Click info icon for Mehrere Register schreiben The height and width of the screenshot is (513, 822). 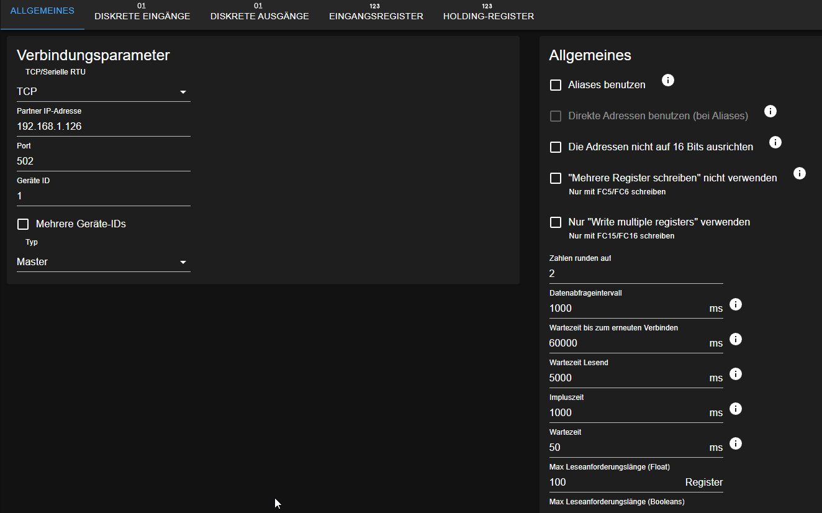(x=800, y=174)
